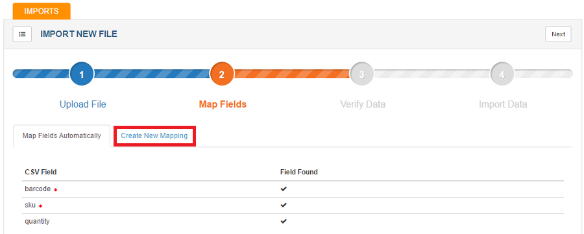Click step 4 gray circle
Viewport: 584px width, 234px height.
502,74
